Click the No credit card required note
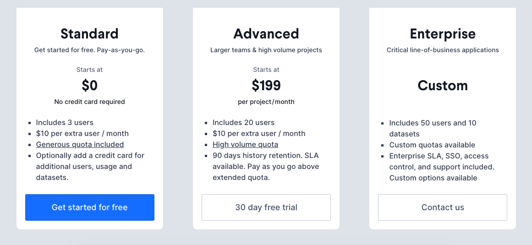The image size is (532, 245). [89, 102]
